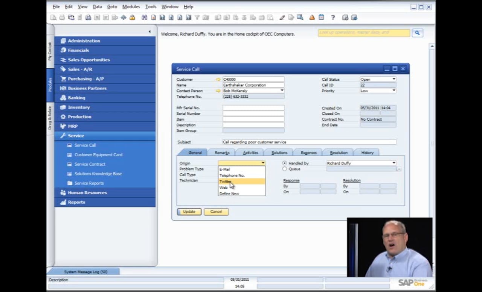Switch to the Expenses tab

click(x=308, y=153)
